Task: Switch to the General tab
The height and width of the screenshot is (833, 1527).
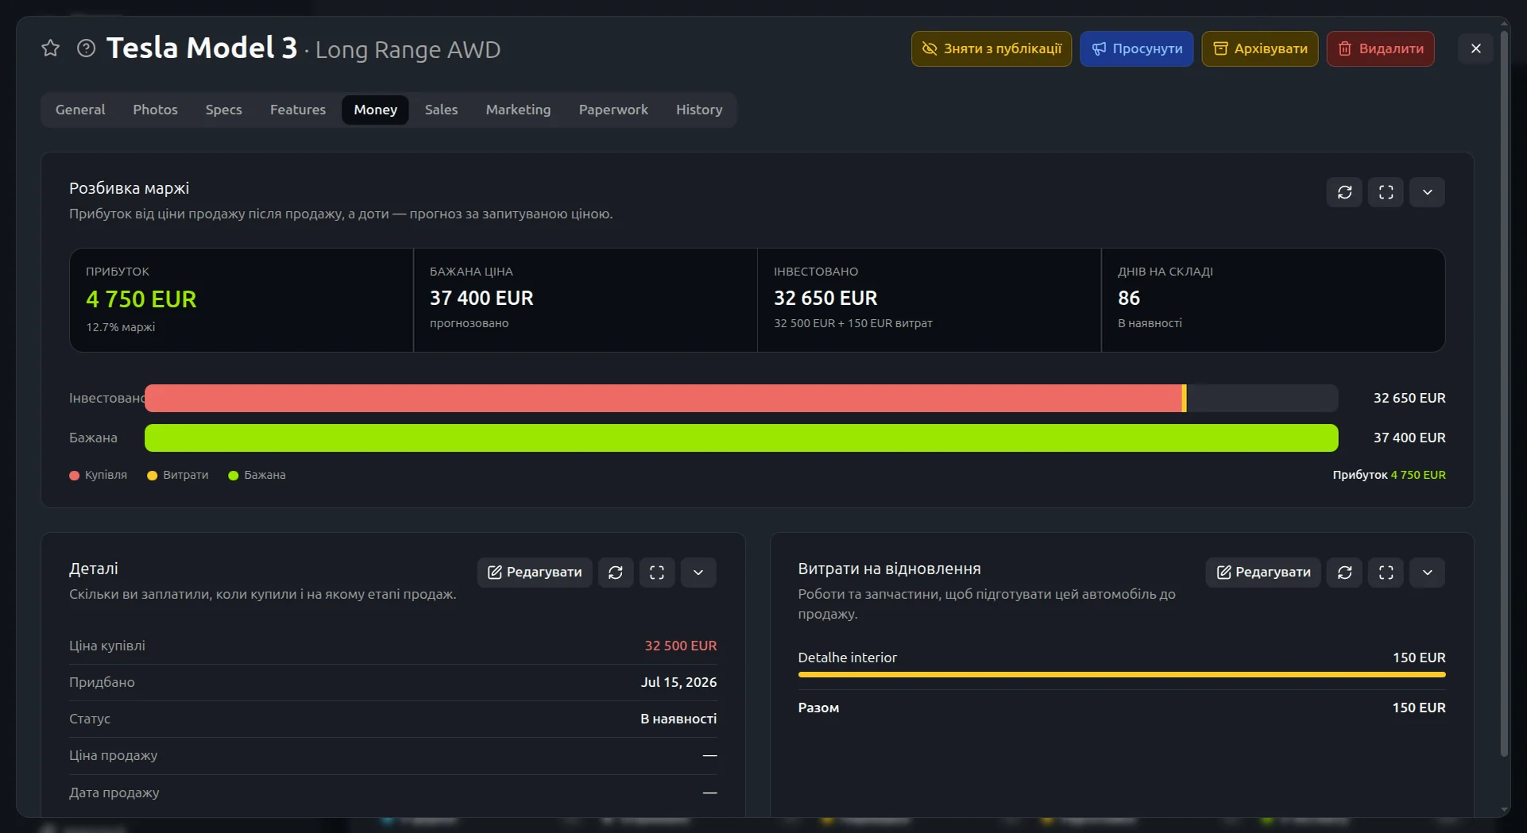Action: coord(80,110)
